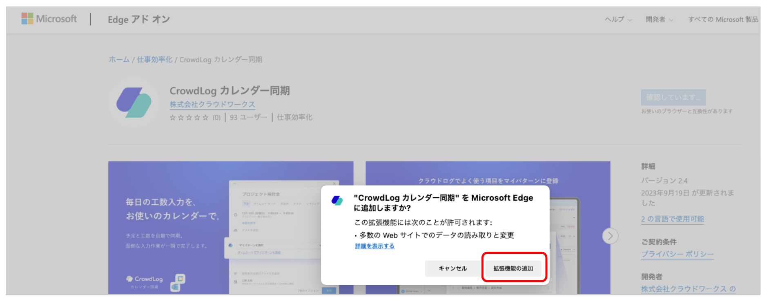771x304 pixels.
Task: Go to ホーム breadcrumb link
Action: coord(119,60)
